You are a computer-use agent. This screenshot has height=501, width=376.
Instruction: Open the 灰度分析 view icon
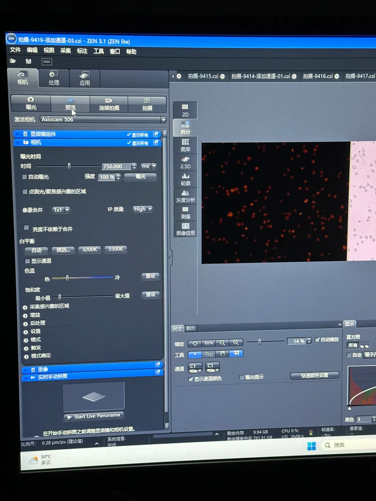click(x=185, y=196)
